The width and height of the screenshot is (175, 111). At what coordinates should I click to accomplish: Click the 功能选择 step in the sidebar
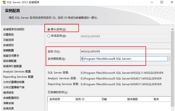[x=9, y=40]
